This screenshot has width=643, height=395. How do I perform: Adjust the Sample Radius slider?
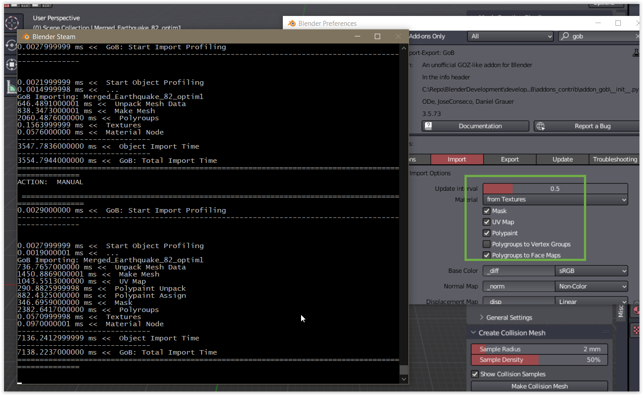540,349
